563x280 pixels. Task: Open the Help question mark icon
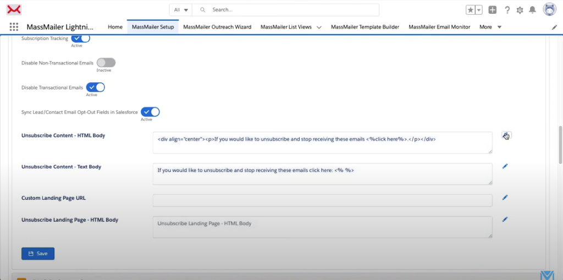coord(507,10)
